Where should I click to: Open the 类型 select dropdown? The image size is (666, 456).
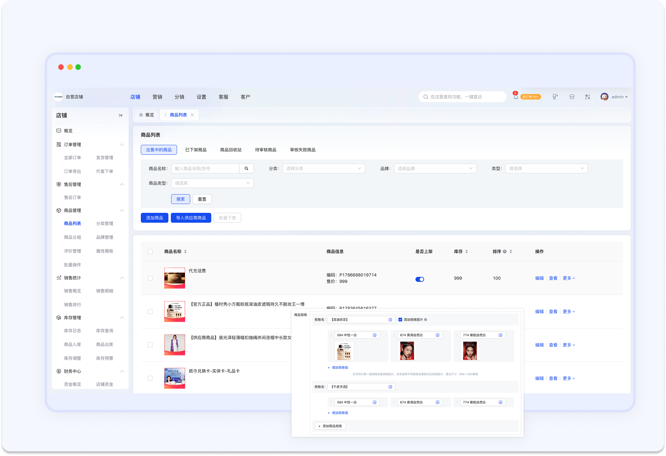547,169
